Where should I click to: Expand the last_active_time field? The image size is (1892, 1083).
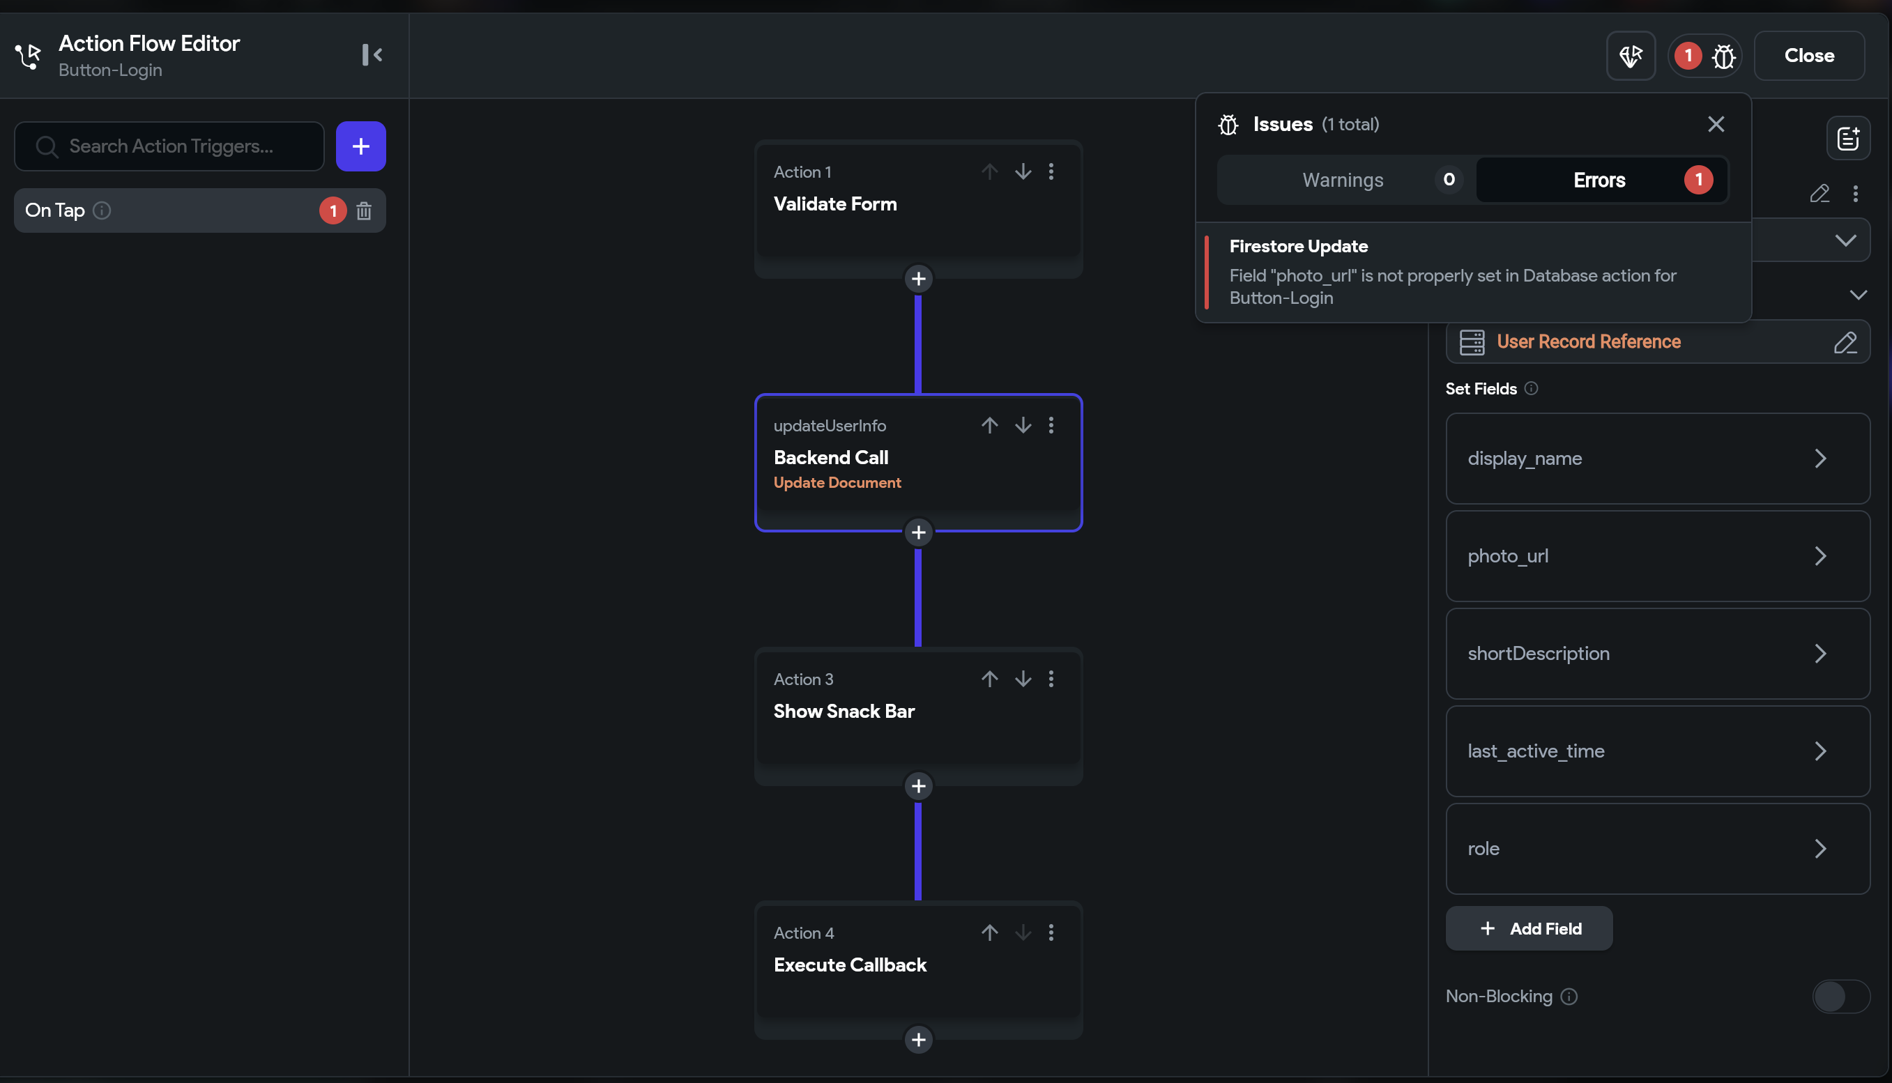(x=1658, y=751)
